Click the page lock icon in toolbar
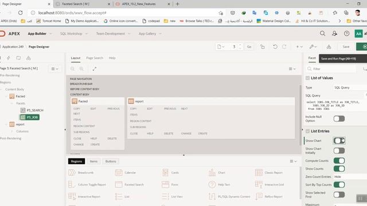 (263, 47)
